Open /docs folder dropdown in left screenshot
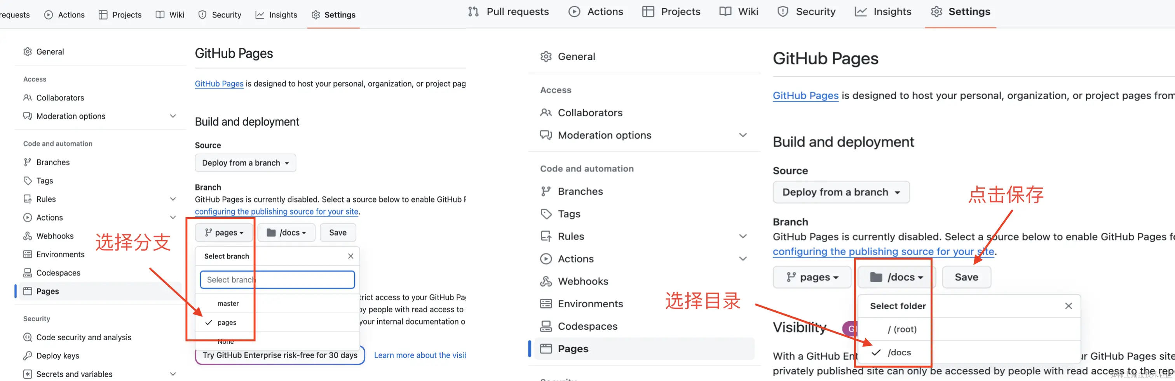The width and height of the screenshot is (1175, 381). click(286, 233)
